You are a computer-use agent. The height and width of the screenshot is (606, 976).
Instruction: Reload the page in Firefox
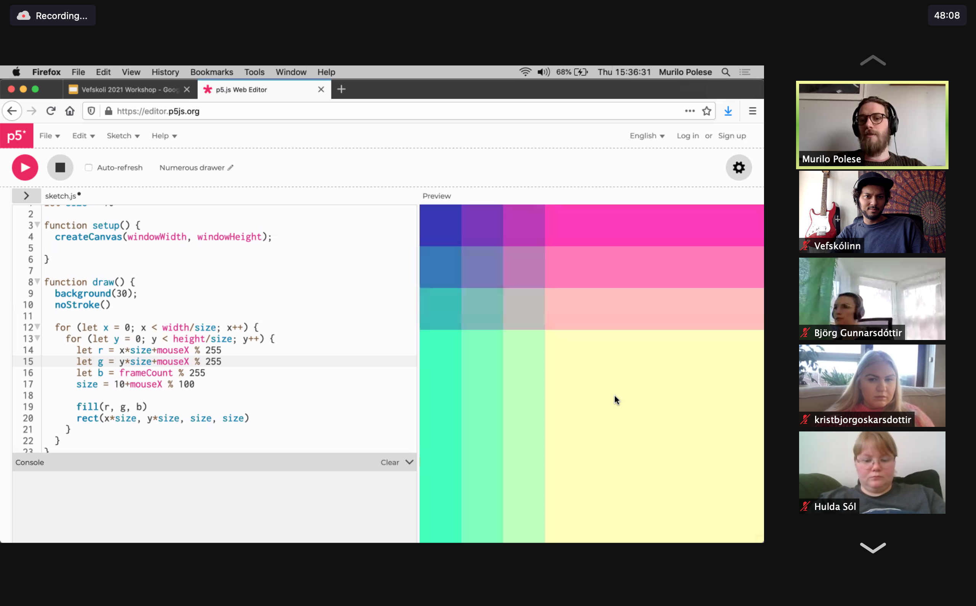coord(50,111)
